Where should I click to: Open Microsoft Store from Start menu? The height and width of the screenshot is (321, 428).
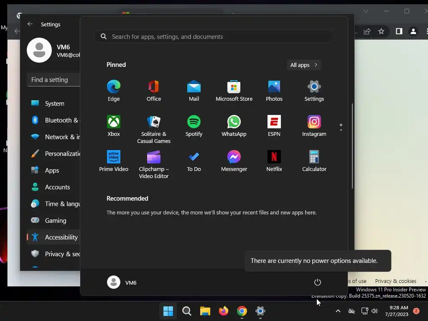pos(234,91)
